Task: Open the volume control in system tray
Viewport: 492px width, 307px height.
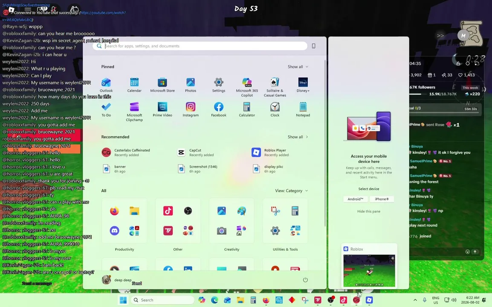Action: coord(454,300)
